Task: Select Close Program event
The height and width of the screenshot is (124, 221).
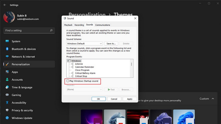Action: click(82, 70)
